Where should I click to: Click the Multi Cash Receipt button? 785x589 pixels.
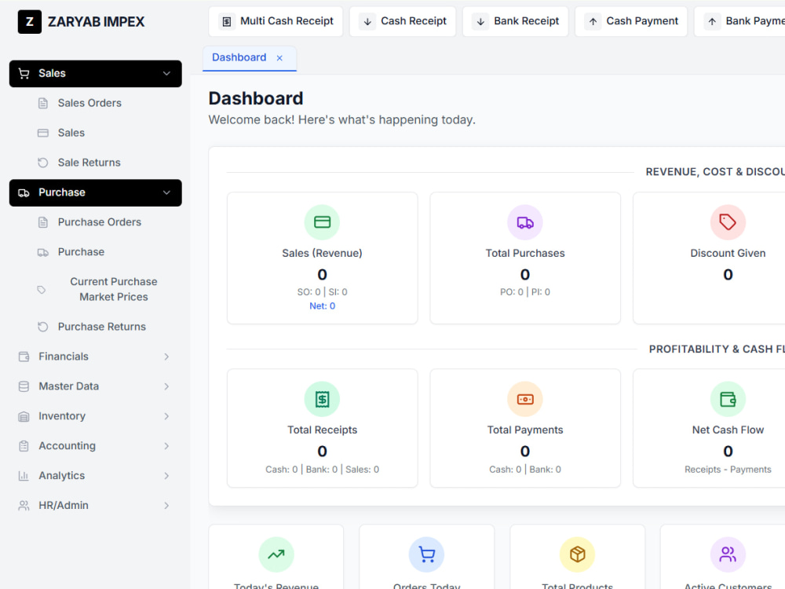(276, 21)
